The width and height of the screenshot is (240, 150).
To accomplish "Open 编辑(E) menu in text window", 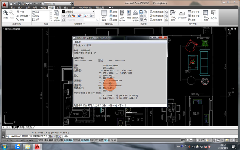I will 78,42.
